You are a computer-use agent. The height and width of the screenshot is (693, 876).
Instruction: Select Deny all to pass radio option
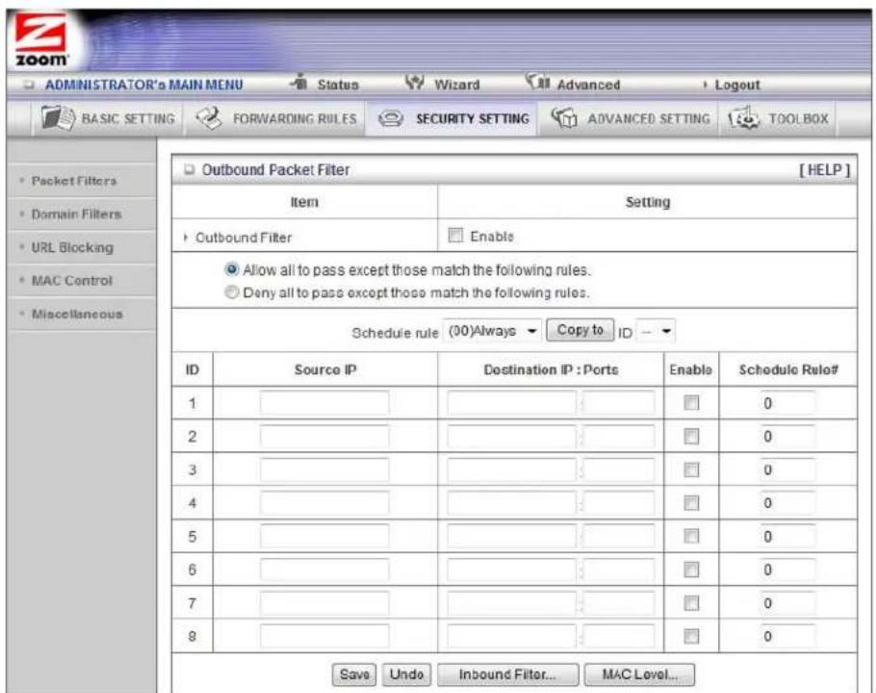231,292
